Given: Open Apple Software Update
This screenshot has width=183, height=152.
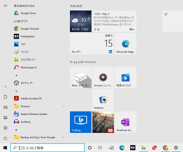Looking at the screenshot, I should (x=39, y=114).
